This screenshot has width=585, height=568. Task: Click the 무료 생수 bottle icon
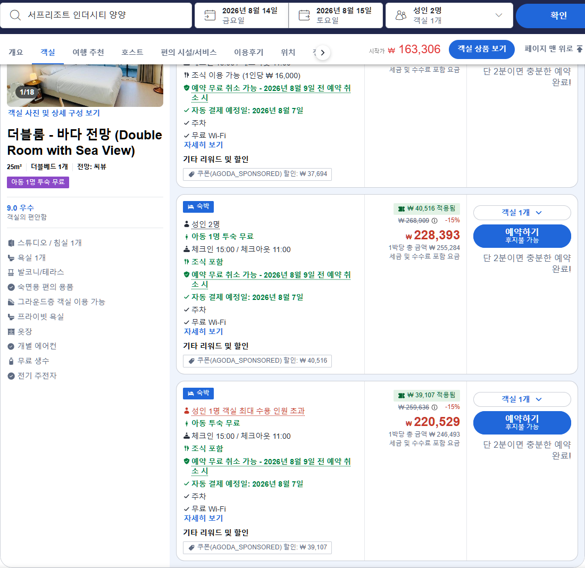[x=11, y=361]
